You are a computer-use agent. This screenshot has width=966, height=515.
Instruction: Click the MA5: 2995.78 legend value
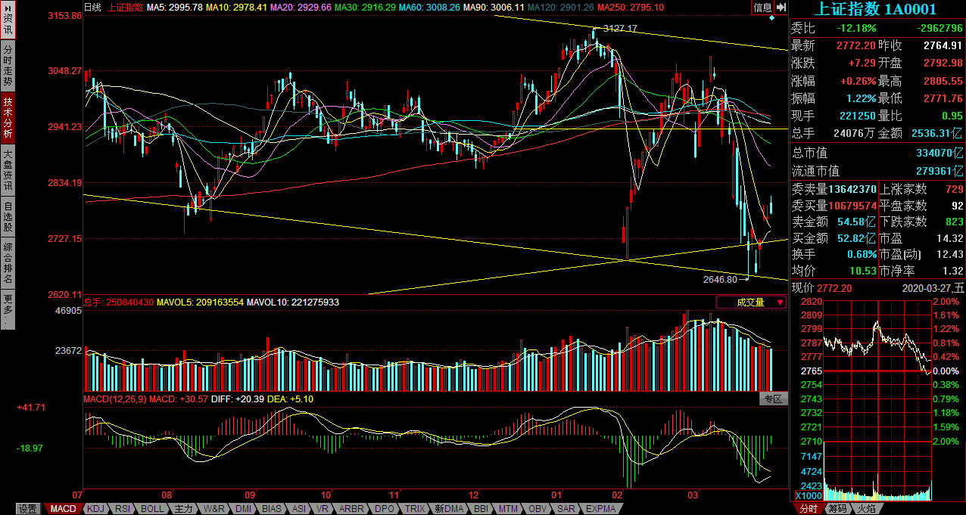[x=173, y=8]
